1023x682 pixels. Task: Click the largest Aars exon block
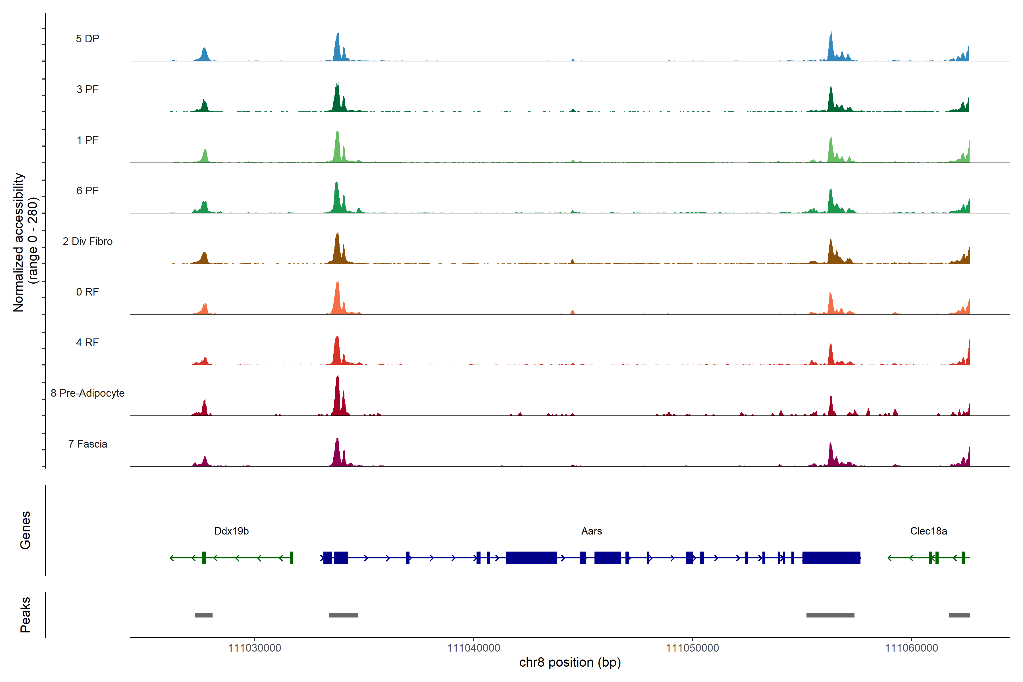pyautogui.click(x=831, y=558)
